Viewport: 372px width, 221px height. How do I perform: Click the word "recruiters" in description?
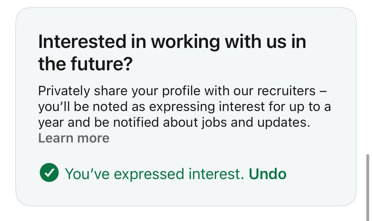point(286,91)
